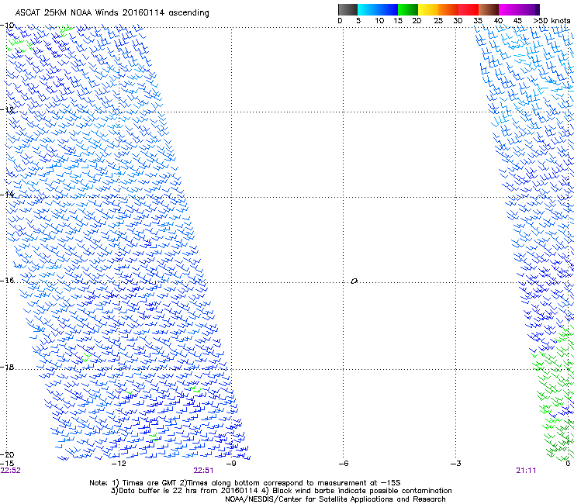The width and height of the screenshot is (574, 504).
Task: Click the '-20' latitude axis label
Action: (x=7, y=454)
